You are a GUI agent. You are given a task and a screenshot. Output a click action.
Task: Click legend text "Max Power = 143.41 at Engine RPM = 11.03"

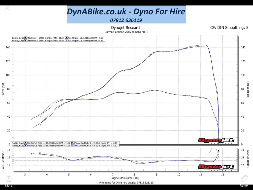point(46,41)
